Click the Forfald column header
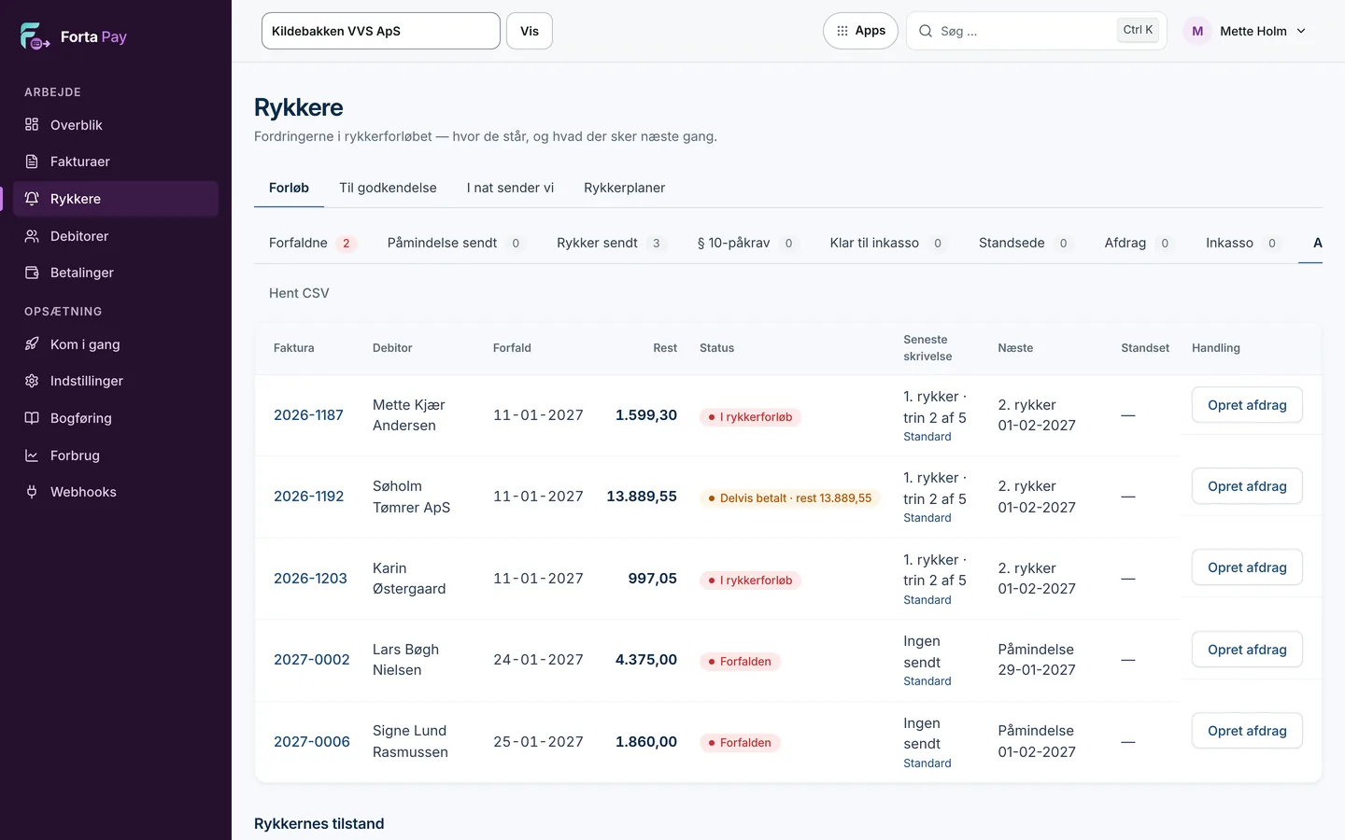This screenshot has height=840, width=1345. coord(512,348)
